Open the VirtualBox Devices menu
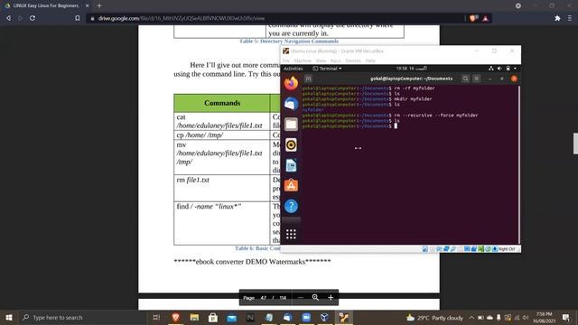Viewport: 578px width, 325px height. tap(353, 60)
